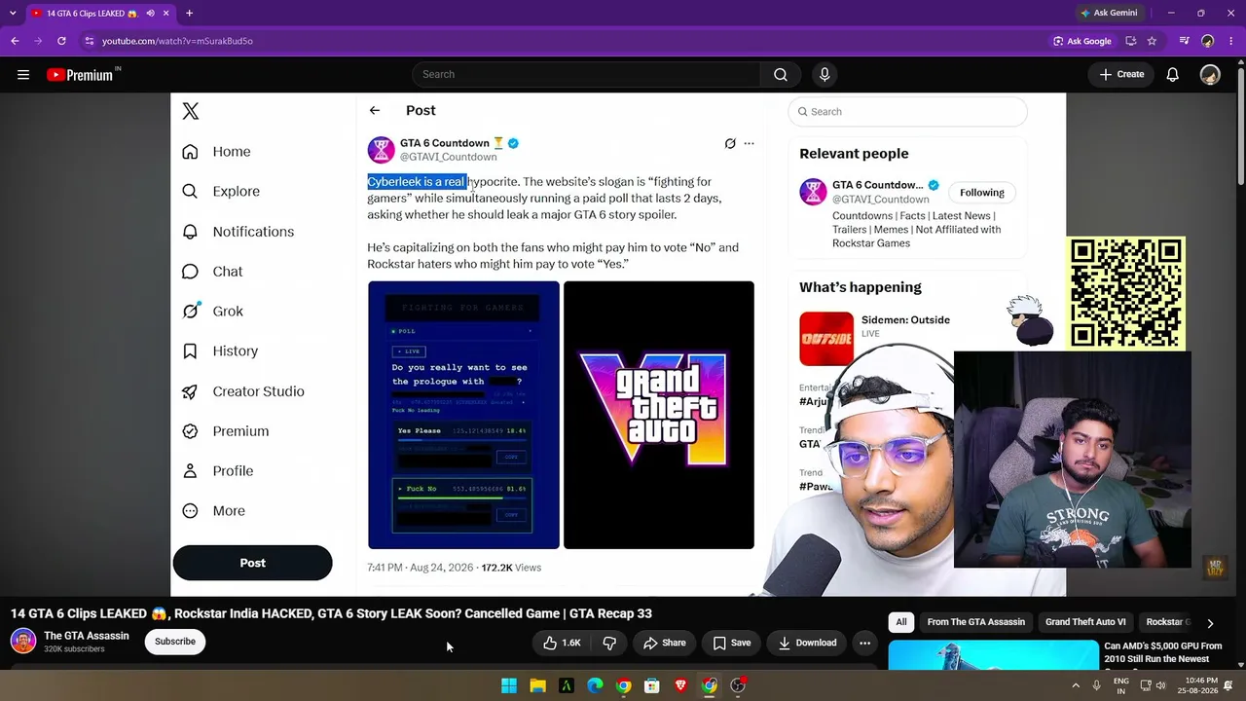Show more topic chips with arrow
This screenshot has height=701, width=1246.
tap(1210, 622)
